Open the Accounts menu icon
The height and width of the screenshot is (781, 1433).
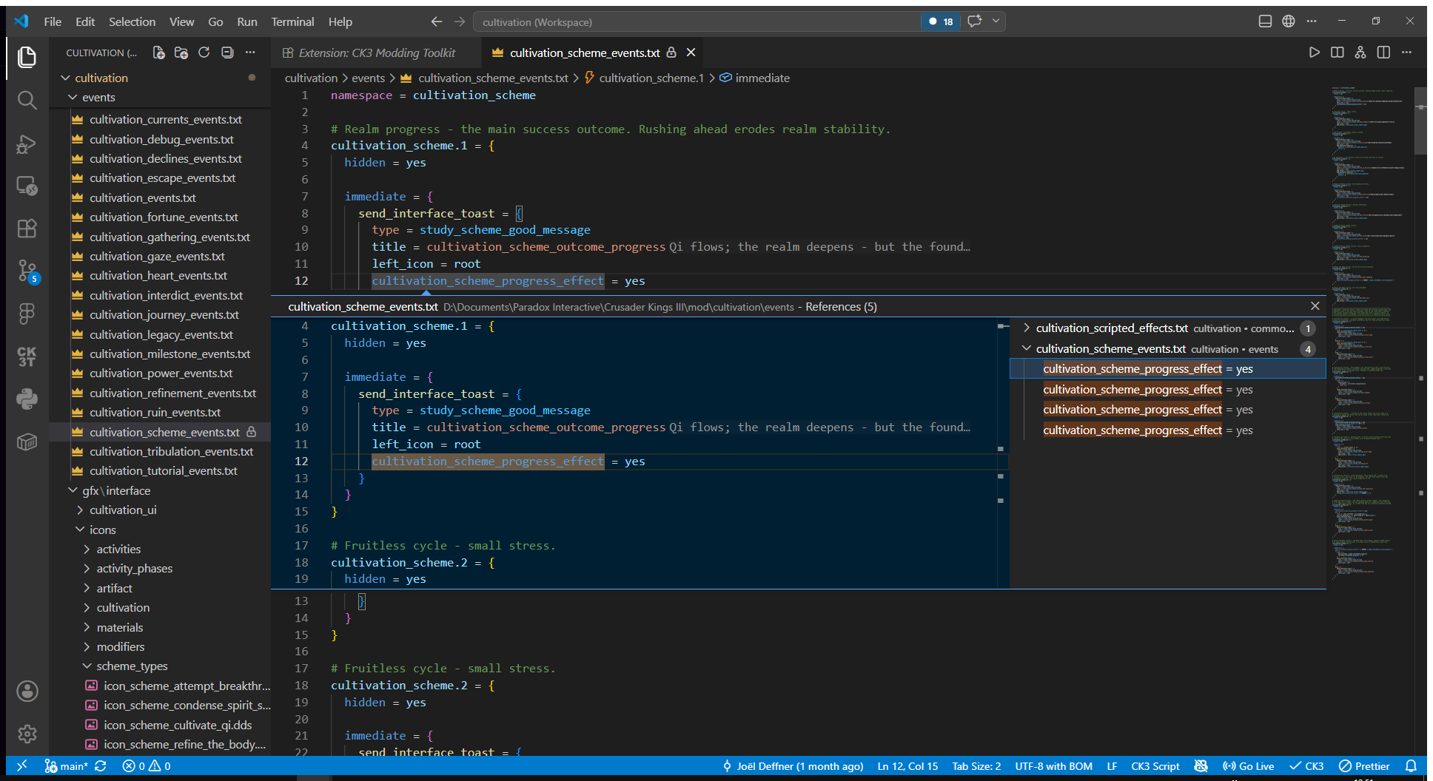(x=27, y=692)
